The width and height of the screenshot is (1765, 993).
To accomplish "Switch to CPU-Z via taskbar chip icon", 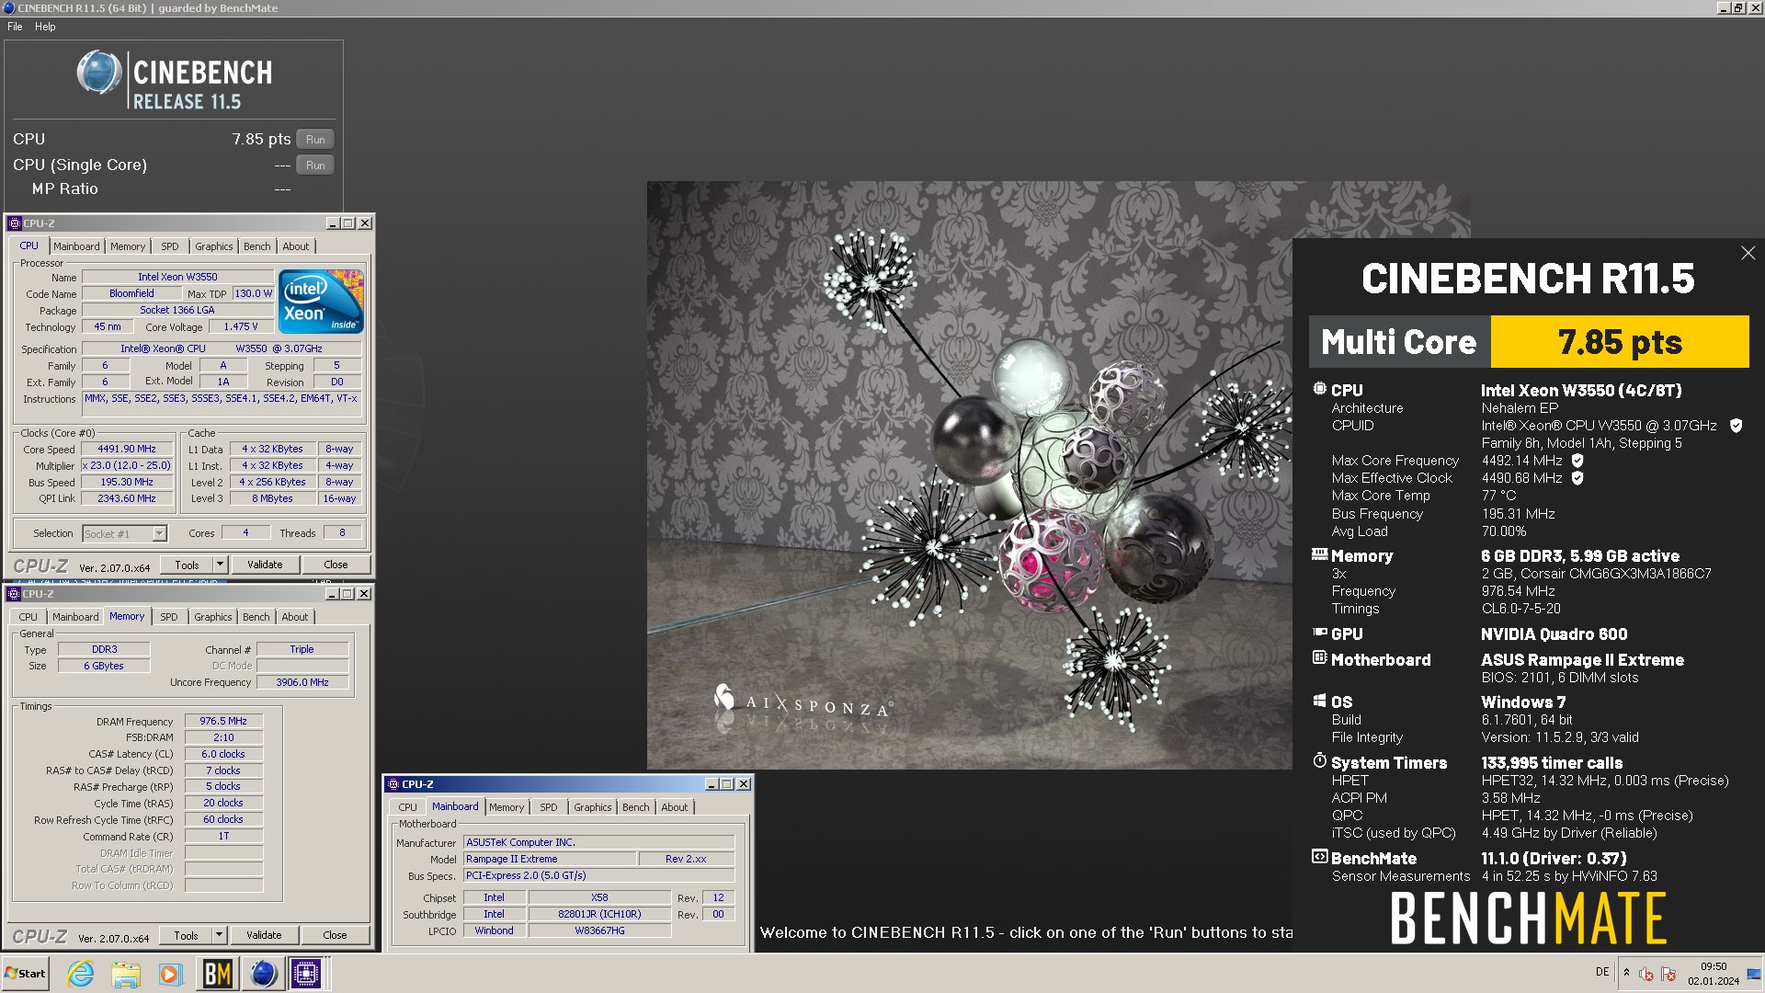I will 306,974.
